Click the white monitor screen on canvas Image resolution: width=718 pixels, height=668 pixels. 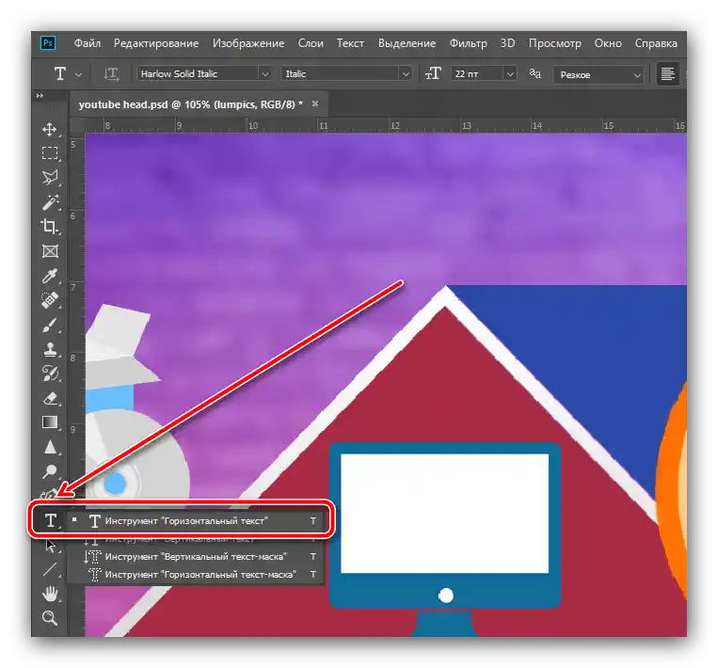pos(444,514)
